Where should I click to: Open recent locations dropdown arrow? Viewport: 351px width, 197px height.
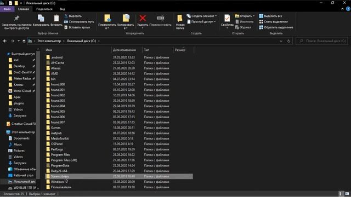(19, 41)
